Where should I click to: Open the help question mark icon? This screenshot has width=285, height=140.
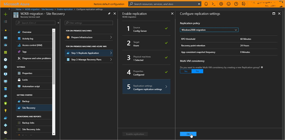[x=236, y=4]
